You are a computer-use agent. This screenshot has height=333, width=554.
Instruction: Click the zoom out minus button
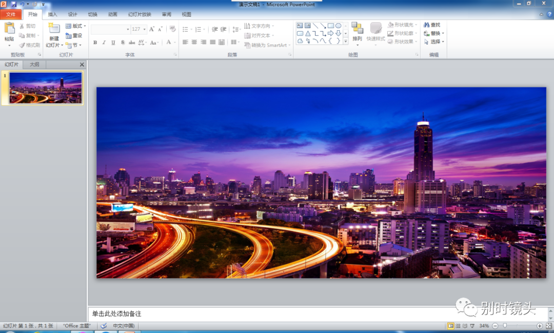495,326
